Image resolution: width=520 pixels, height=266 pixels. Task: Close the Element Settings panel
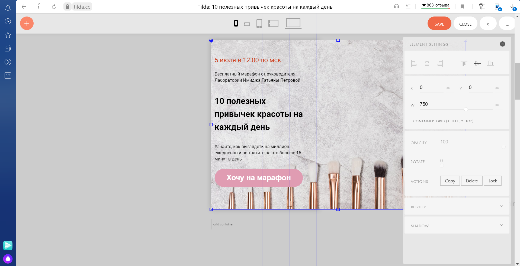pos(502,44)
